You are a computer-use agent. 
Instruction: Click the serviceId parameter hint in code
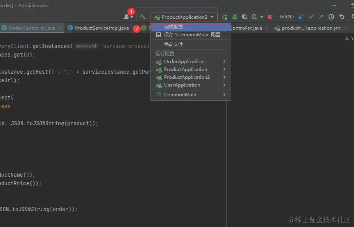point(86,46)
